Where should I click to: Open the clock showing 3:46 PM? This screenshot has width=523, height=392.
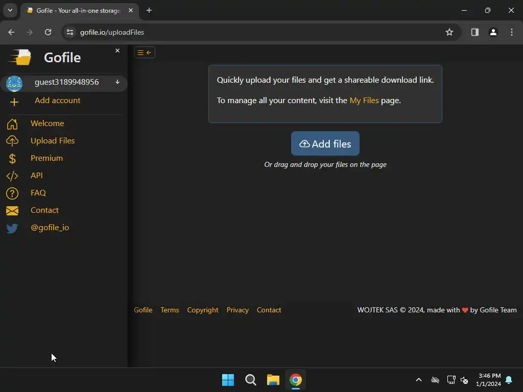click(x=488, y=380)
